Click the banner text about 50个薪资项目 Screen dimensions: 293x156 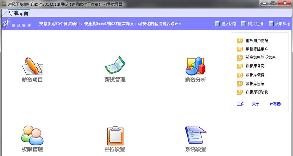click(110, 24)
